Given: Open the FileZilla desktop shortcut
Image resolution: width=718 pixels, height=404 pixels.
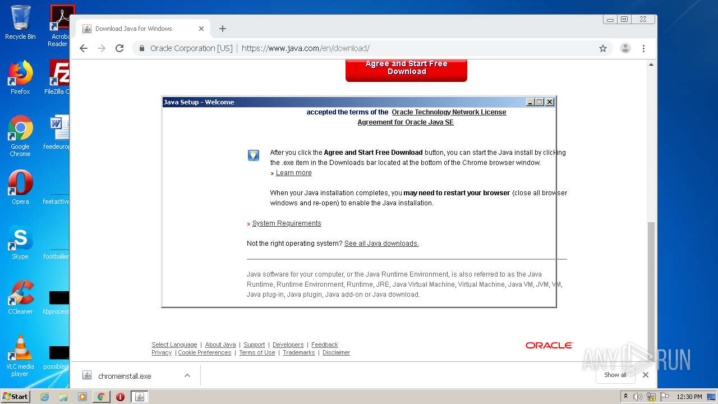Looking at the screenshot, I should pyautogui.click(x=57, y=77).
